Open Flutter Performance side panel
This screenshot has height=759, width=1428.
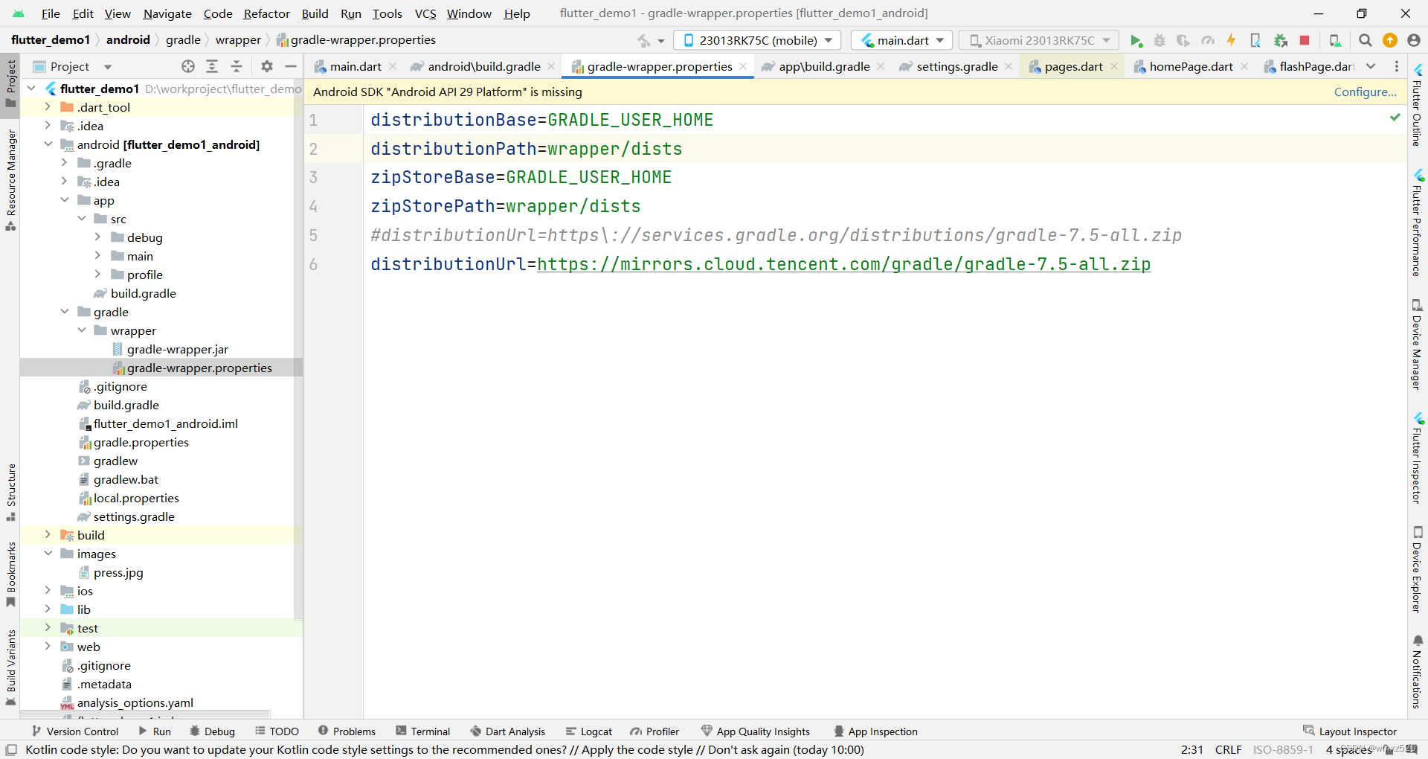pos(1418,222)
